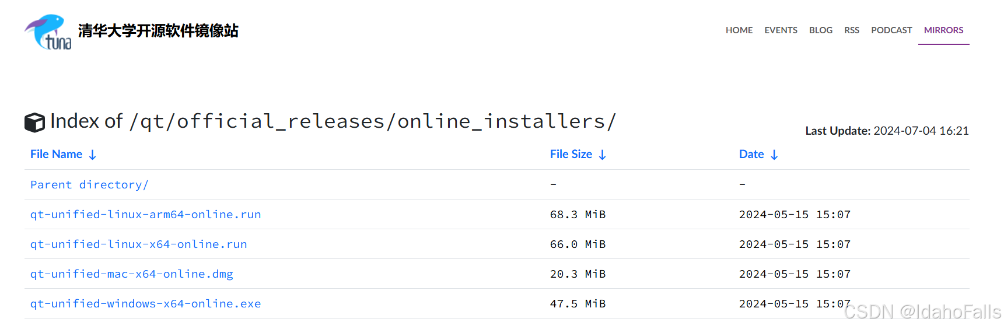1004x329 pixels.
Task: Click the Last Update 2024-07-04 16:21 text
Action: tap(887, 131)
